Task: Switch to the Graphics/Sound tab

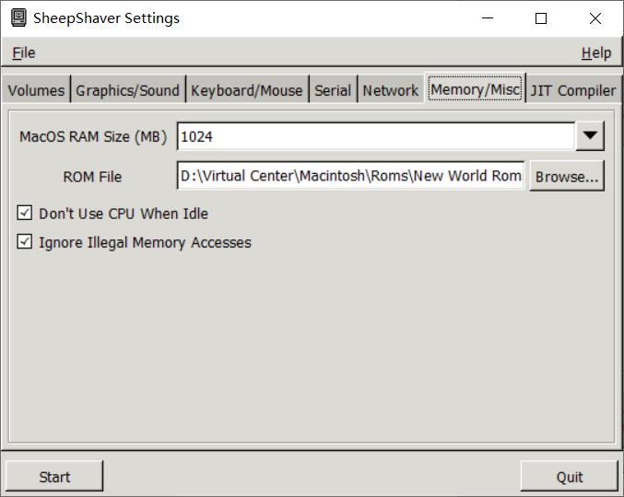Action: [x=127, y=90]
